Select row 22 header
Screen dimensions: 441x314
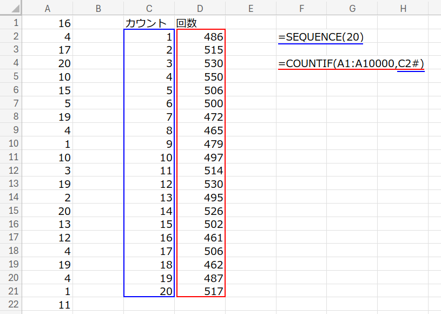pos(13,304)
